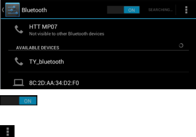Viewport: 196px width, 137px height.
Task: Tap the phone icon beside TY_bluetooth
Action: [19, 61]
